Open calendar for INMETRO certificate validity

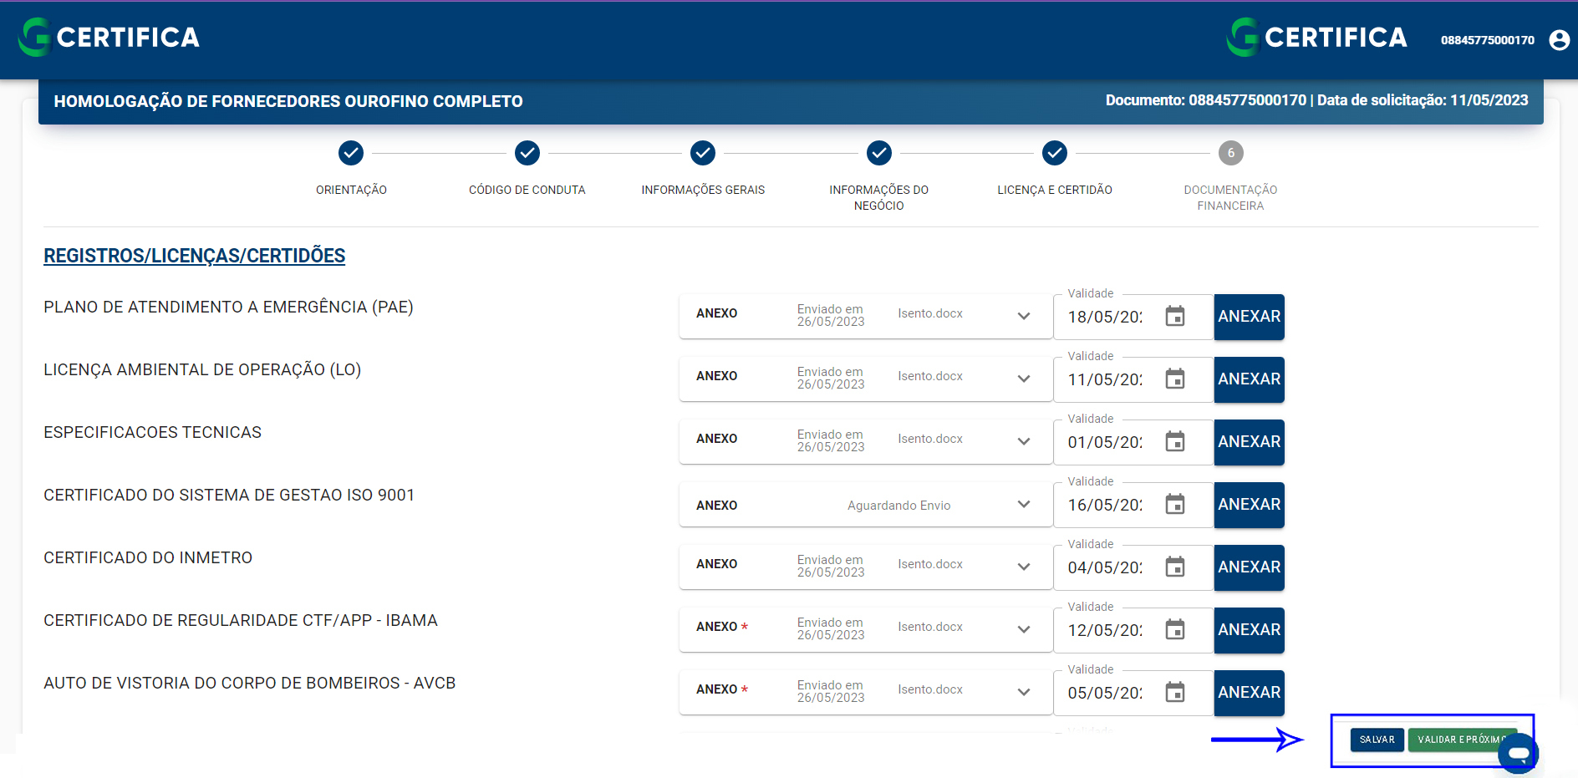click(1174, 567)
